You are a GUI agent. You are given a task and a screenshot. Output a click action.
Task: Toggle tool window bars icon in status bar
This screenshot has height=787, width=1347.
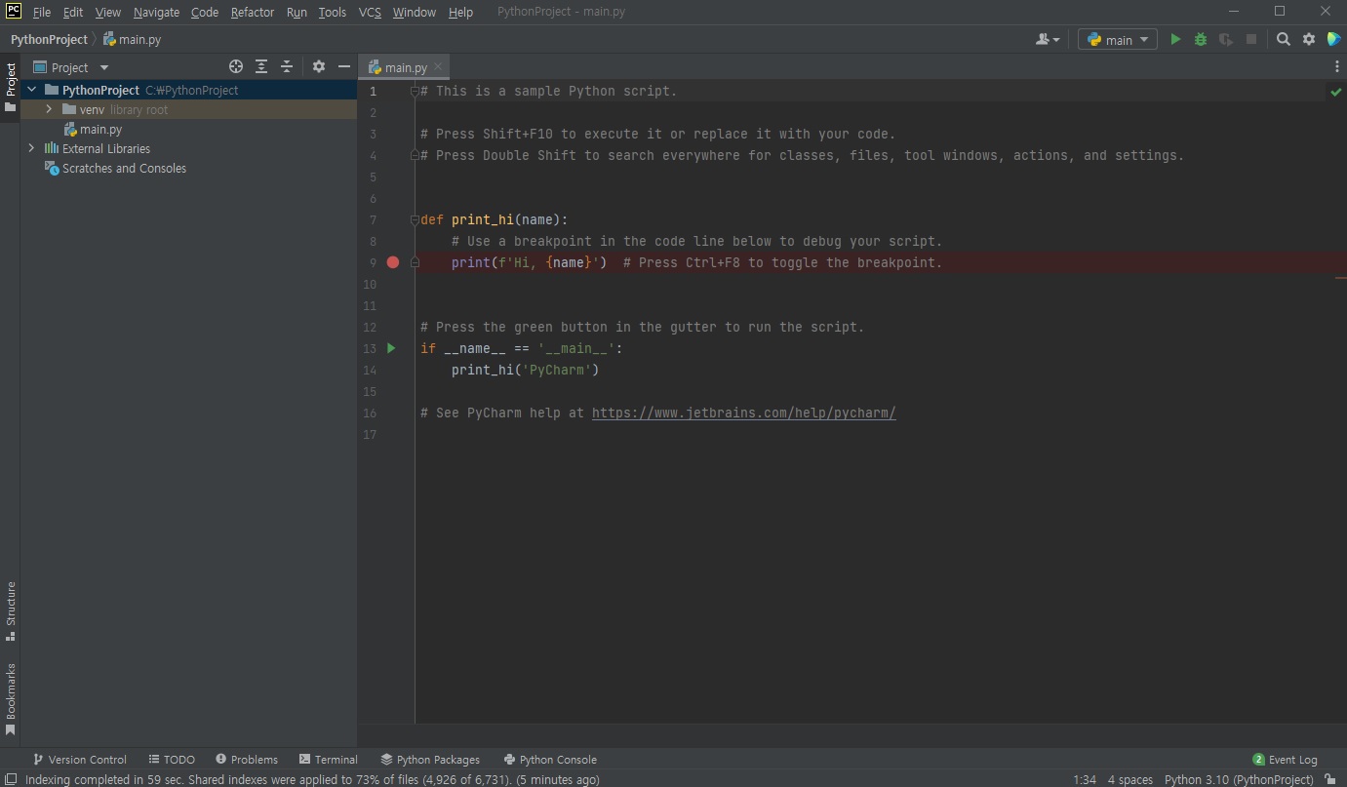[11, 779]
